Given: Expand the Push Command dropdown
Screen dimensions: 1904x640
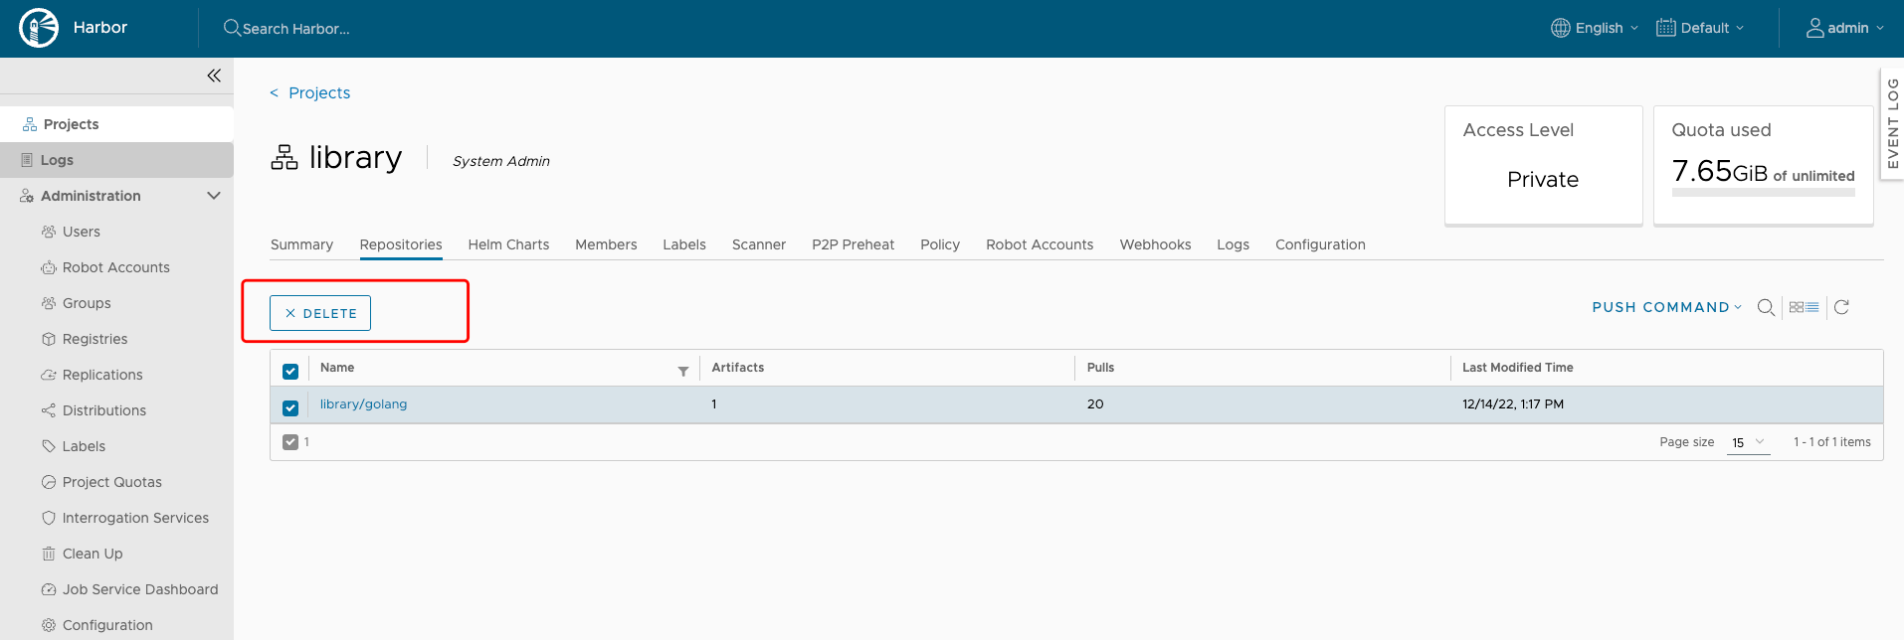Looking at the screenshot, I should (1666, 307).
